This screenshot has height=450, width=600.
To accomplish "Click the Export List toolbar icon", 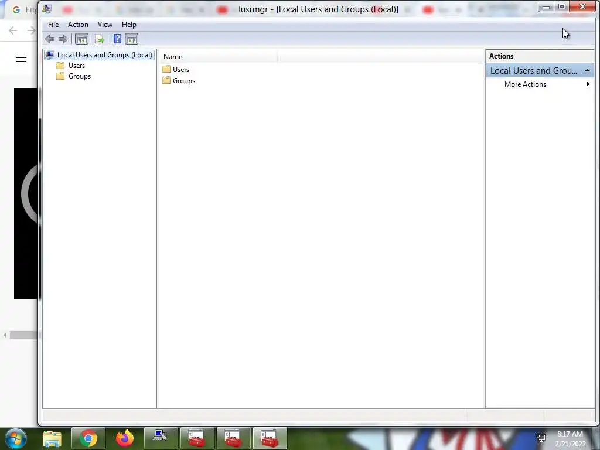I will 100,39.
